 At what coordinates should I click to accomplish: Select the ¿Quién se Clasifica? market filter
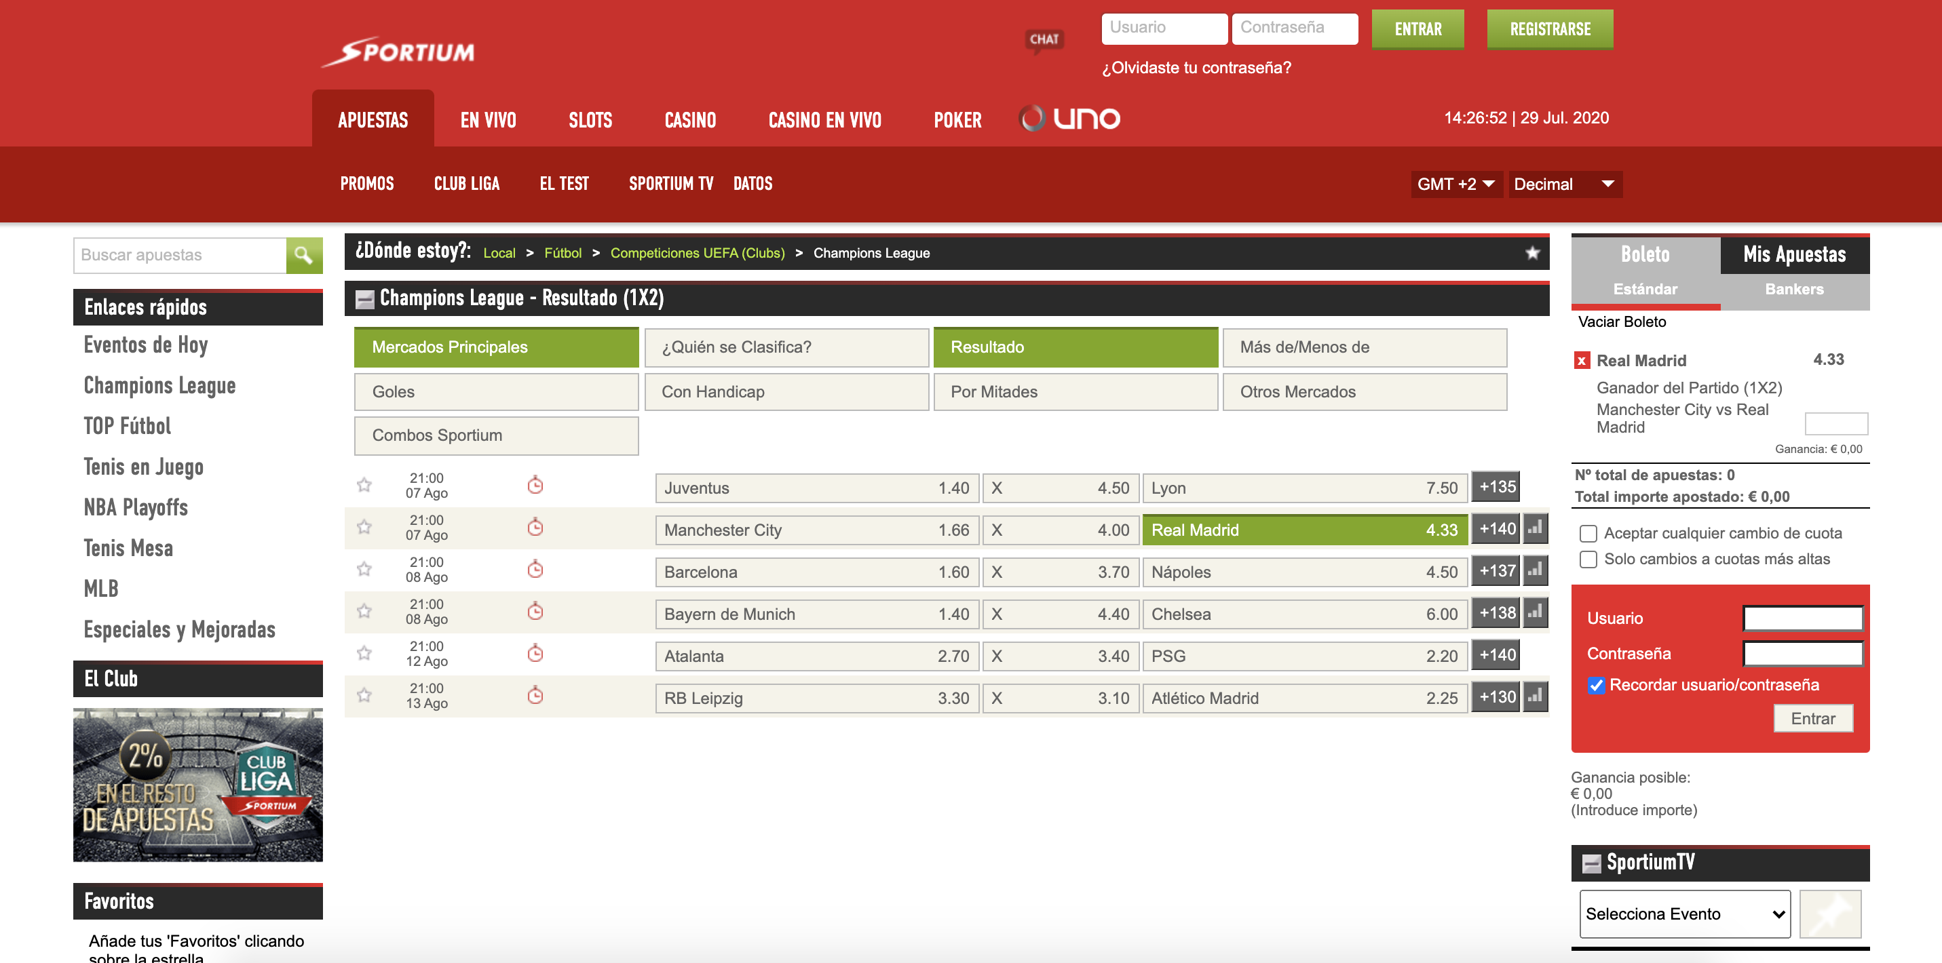tap(786, 347)
